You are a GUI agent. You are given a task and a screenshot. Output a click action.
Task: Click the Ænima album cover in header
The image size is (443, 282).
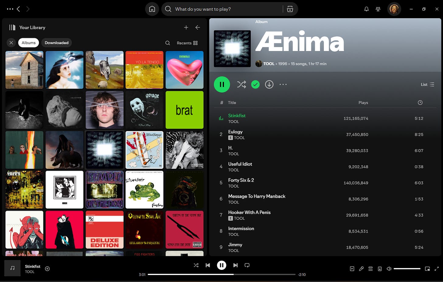[x=232, y=49]
